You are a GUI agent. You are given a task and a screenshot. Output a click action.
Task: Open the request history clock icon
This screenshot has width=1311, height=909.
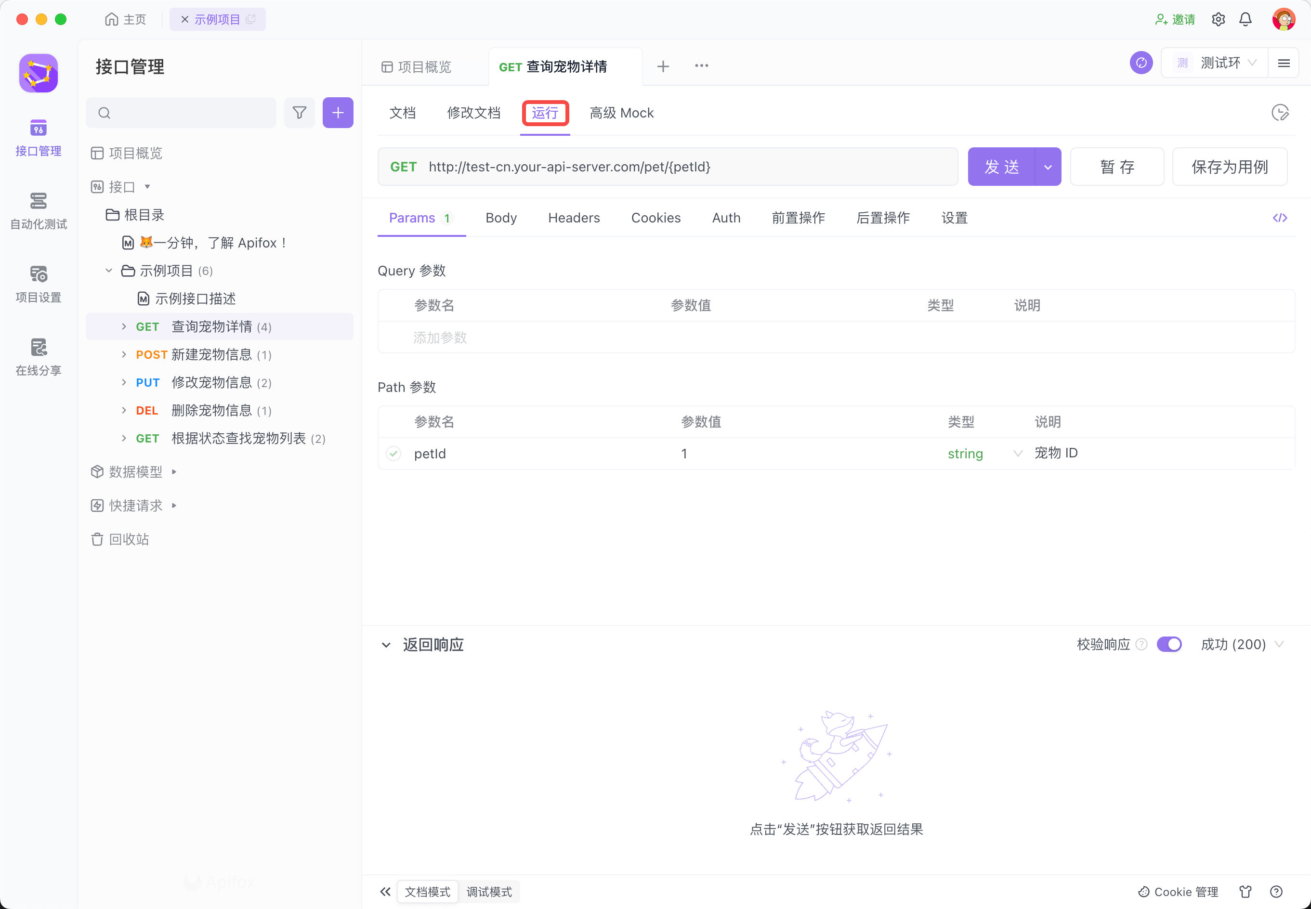(x=1280, y=113)
